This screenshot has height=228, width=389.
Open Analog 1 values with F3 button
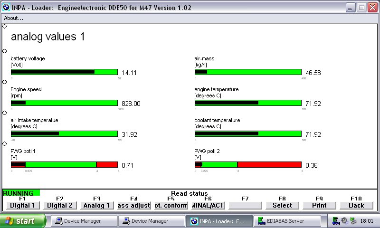(x=97, y=205)
